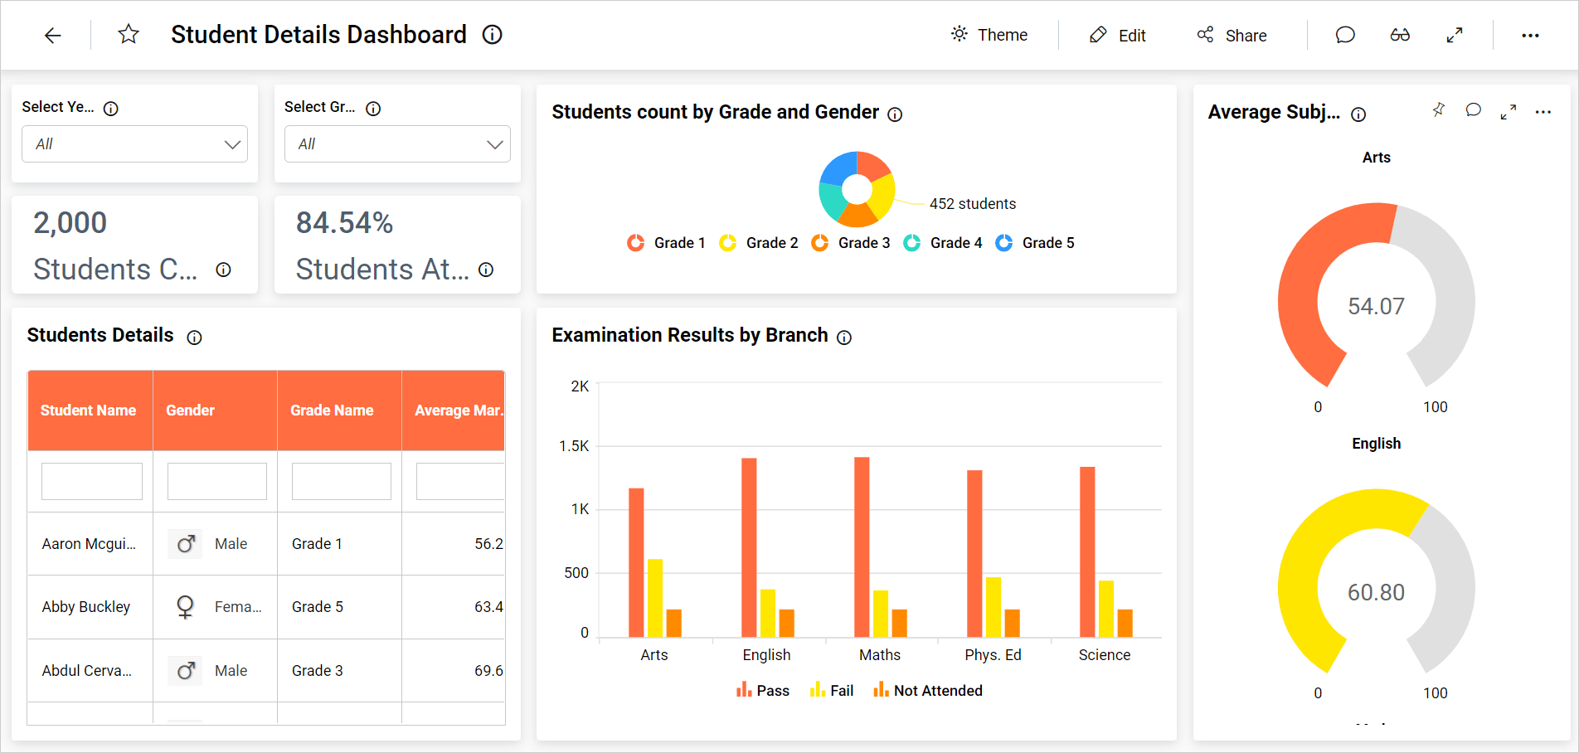This screenshot has height=753, width=1579.
Task: Toggle Grade 1 legend item
Action: [666, 243]
